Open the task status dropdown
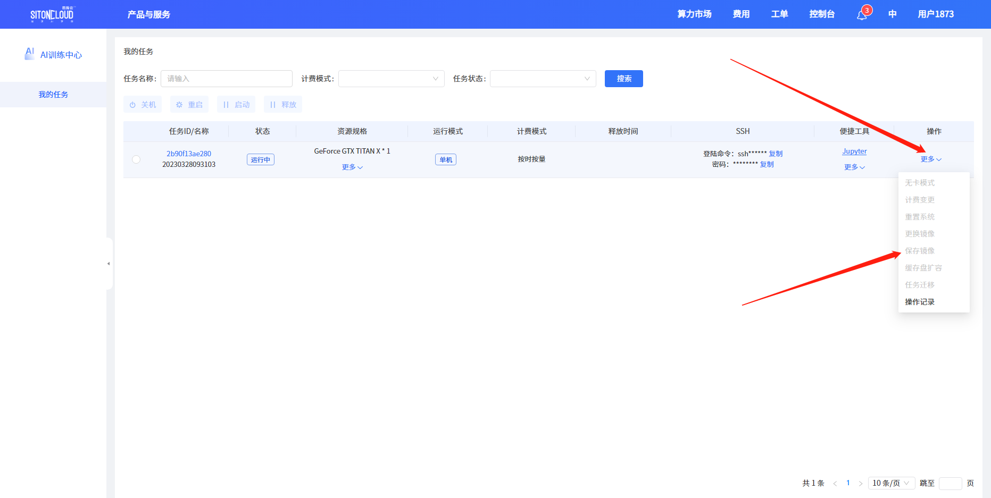 pos(543,79)
